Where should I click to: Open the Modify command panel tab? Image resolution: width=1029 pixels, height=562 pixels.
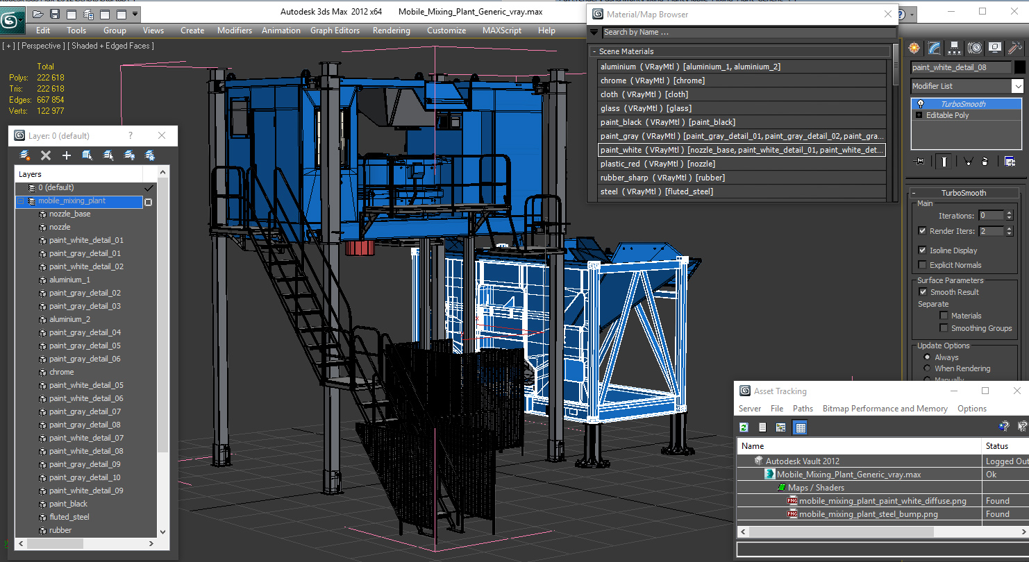coord(935,48)
